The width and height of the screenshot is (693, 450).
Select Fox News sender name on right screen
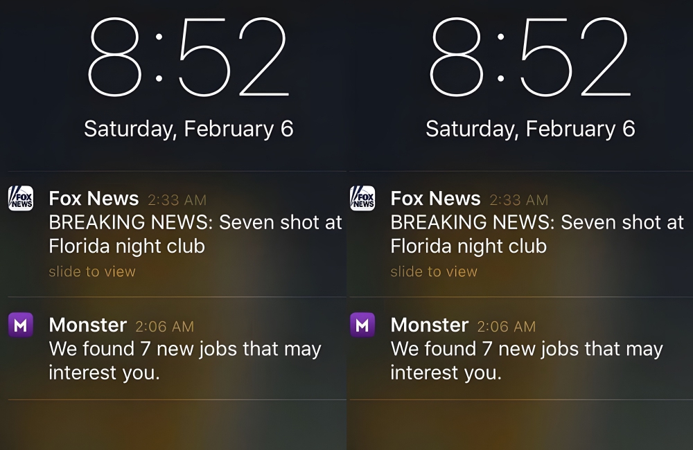coord(435,199)
